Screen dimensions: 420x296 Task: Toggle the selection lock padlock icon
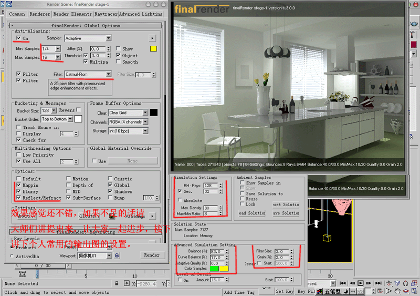(117, 283)
